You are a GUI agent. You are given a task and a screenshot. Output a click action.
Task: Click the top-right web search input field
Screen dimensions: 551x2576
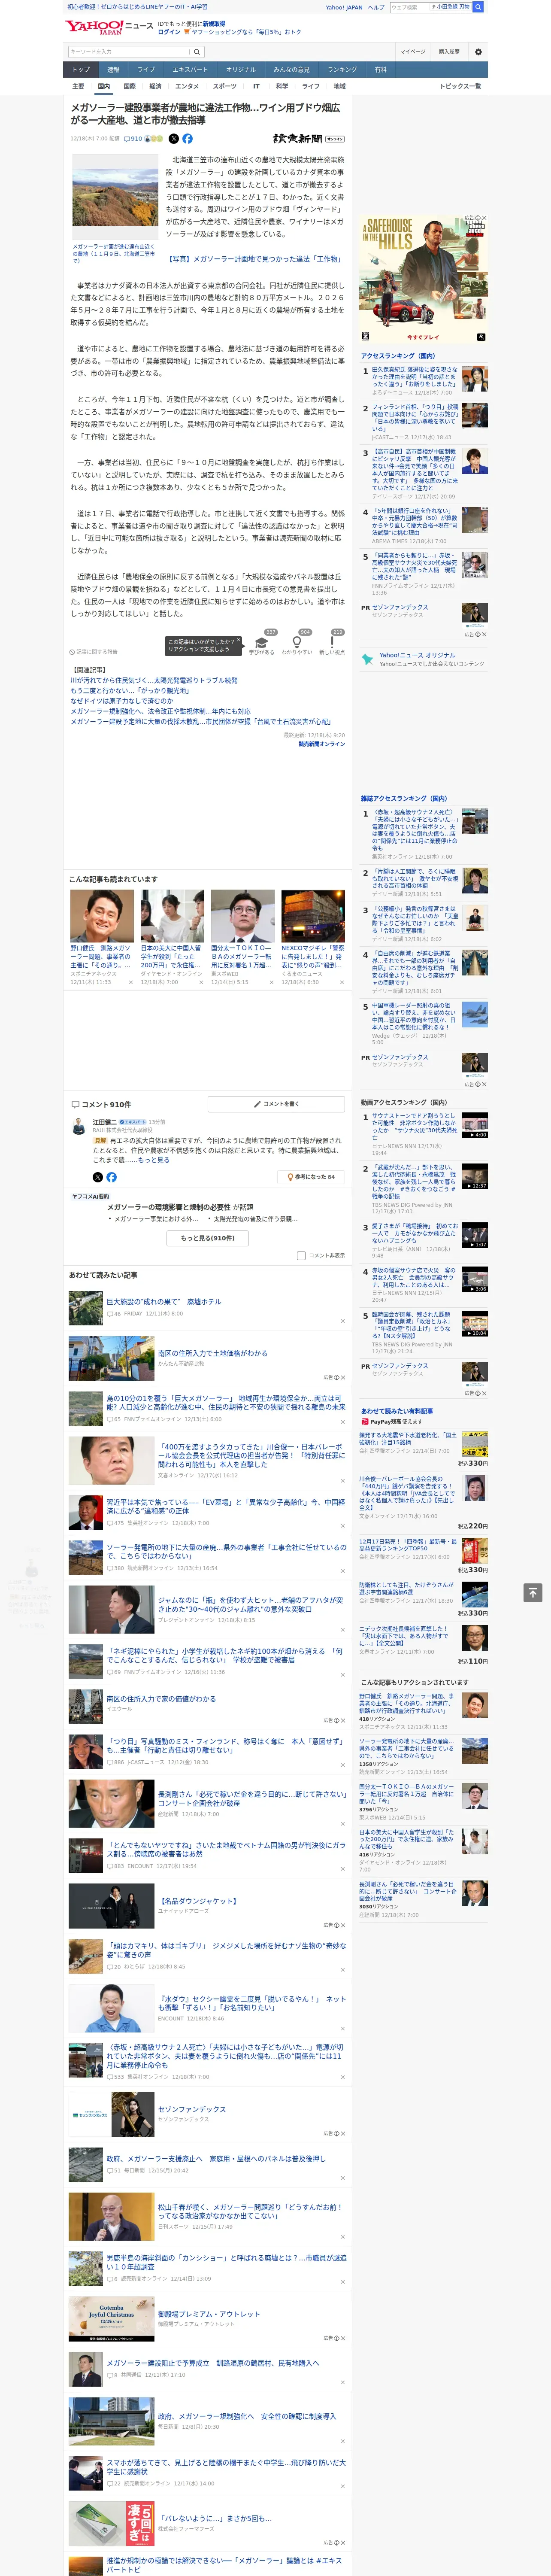pos(410,7)
